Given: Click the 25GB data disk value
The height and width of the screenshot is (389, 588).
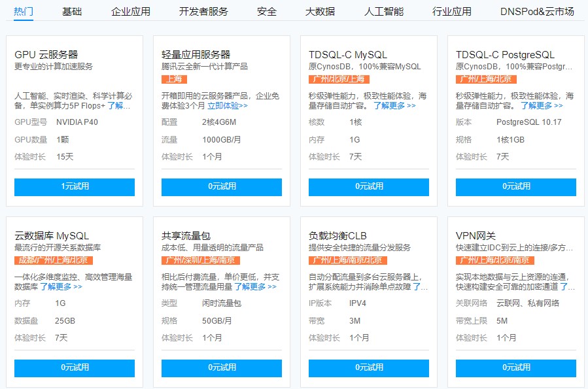Looking at the screenshot, I should [x=65, y=321].
